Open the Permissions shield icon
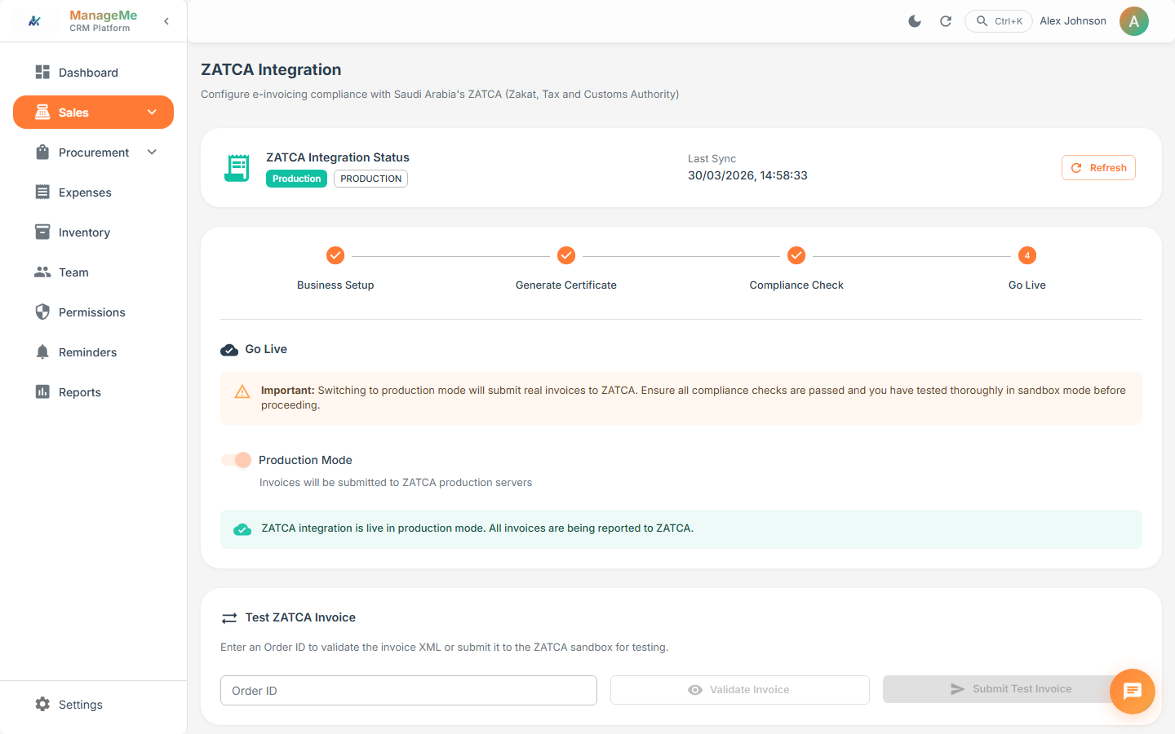Viewport: 1175px width, 734px height. coord(42,312)
